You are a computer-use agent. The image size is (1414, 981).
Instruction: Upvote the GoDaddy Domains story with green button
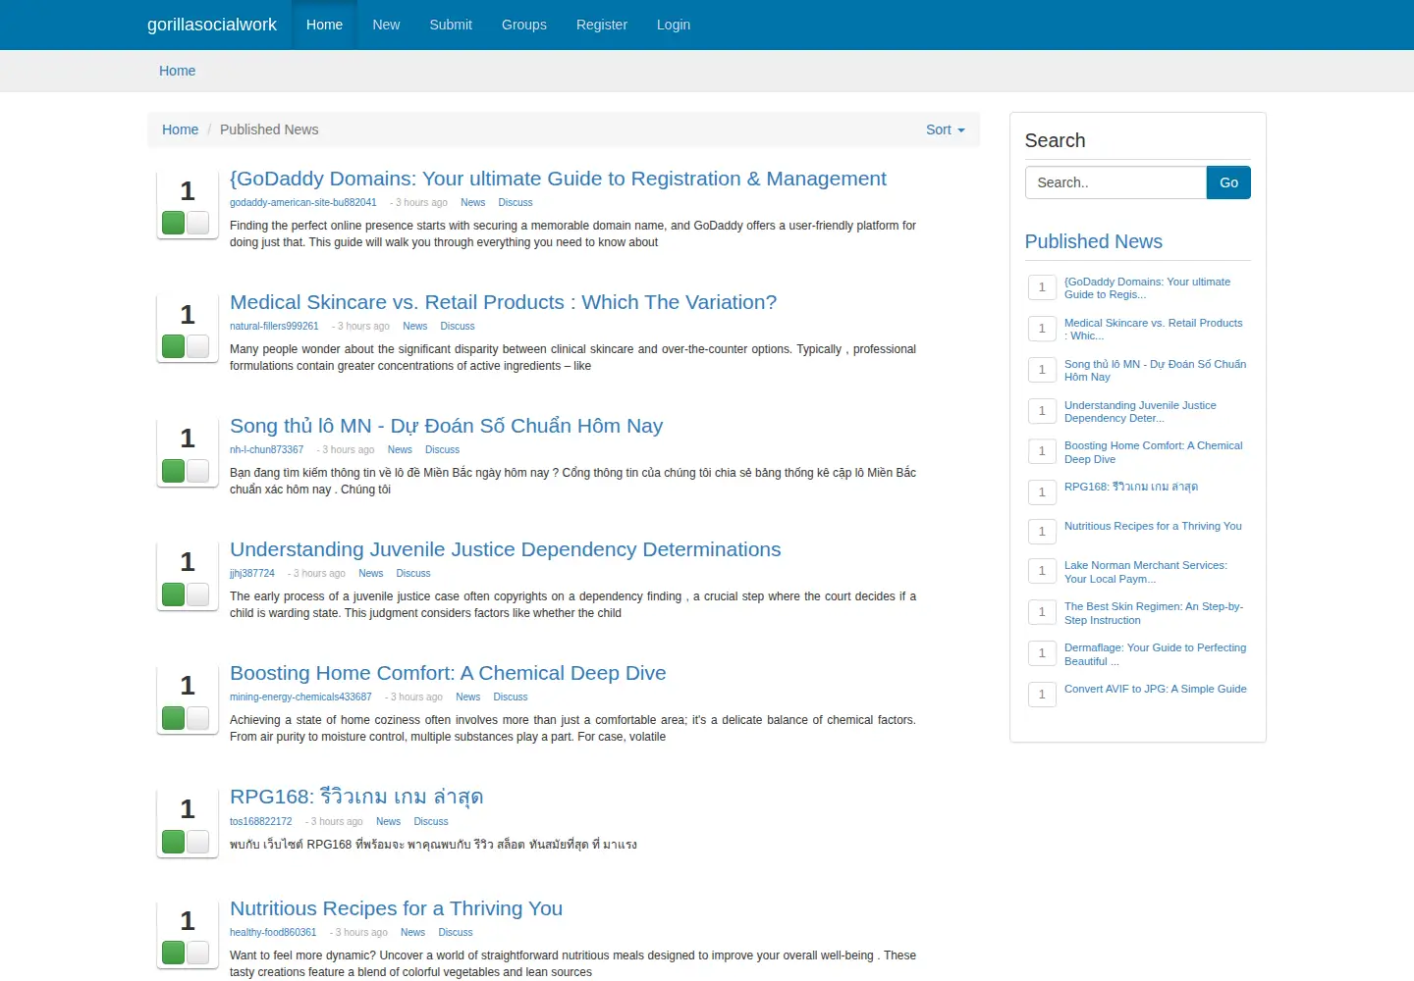click(x=174, y=223)
